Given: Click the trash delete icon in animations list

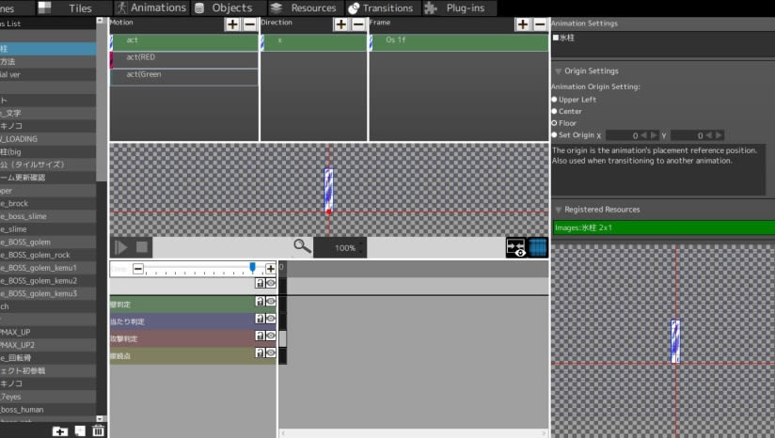Looking at the screenshot, I should click(x=98, y=430).
